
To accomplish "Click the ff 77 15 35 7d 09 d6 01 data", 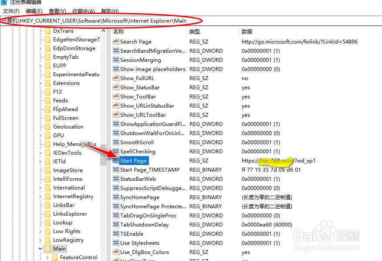I will (271, 169).
